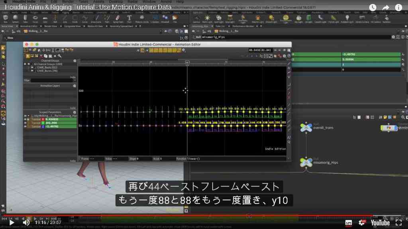
Task: Select the Ambient Light shelf tool
Action: (x=347, y=18)
